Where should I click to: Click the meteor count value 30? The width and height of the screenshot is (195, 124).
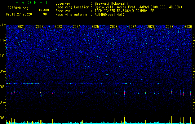point(45,14)
